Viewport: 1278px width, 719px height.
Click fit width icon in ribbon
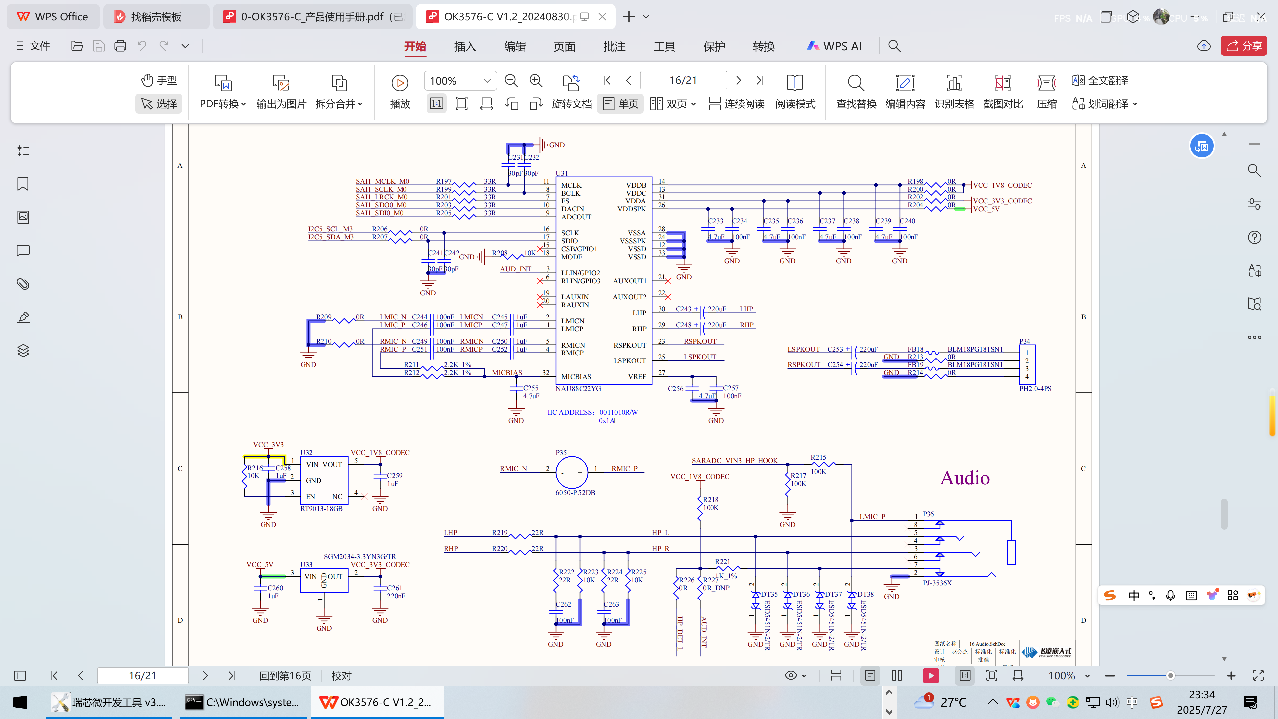pyautogui.click(x=486, y=103)
